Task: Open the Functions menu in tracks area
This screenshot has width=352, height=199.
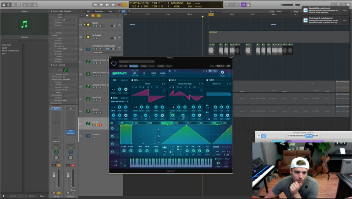Action: pos(99,11)
